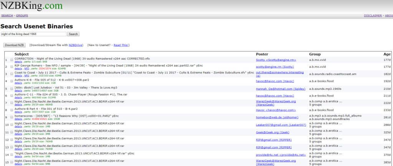Open poster Hannah_Oe@hotmail.com (Spidey) link

278,88
